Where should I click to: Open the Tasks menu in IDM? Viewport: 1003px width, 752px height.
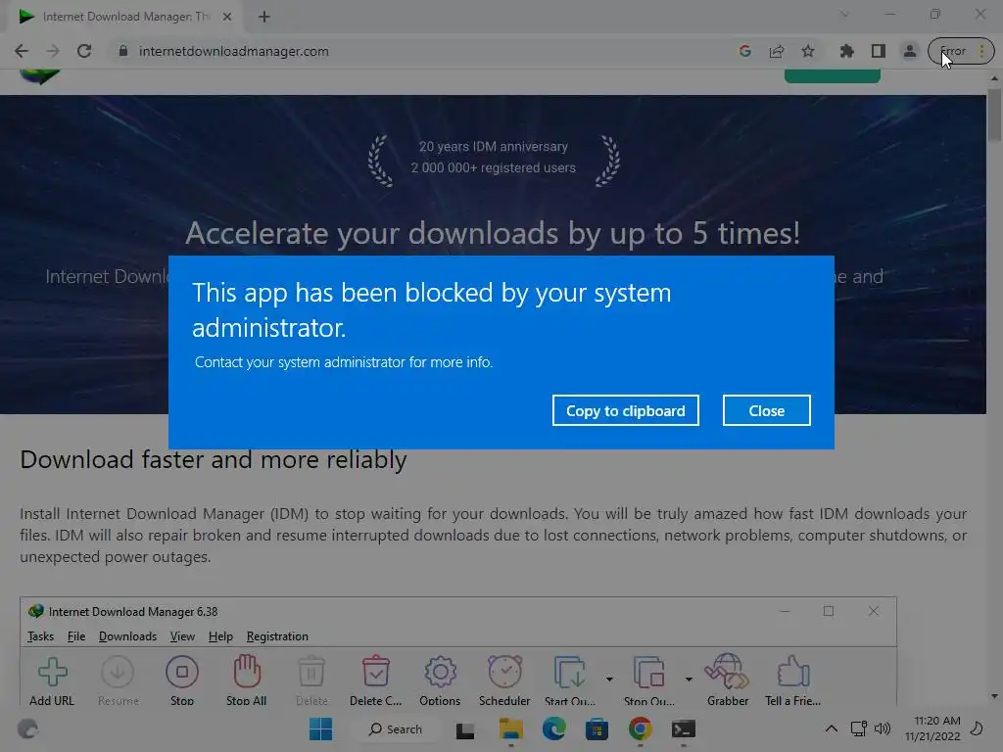40,636
